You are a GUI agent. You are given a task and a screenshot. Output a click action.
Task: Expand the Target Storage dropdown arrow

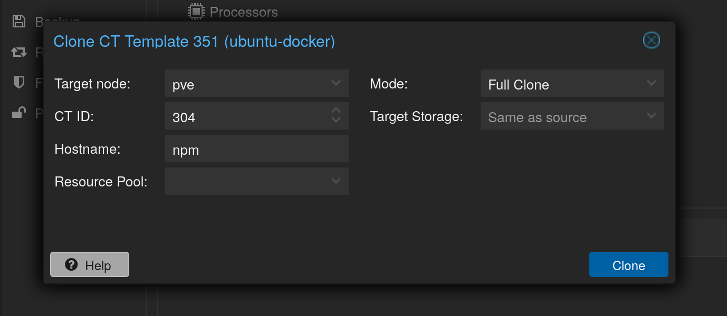tap(652, 116)
